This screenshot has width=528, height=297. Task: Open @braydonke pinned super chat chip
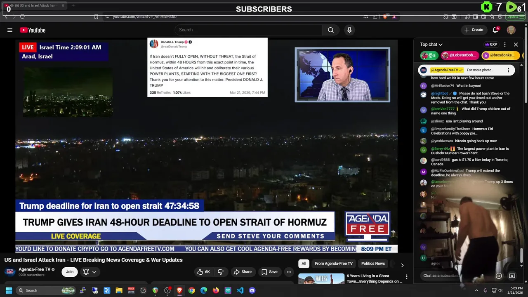click(501, 55)
